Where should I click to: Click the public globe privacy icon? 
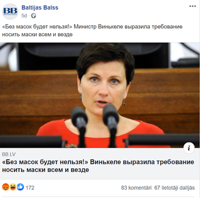pyautogui.click(x=34, y=16)
